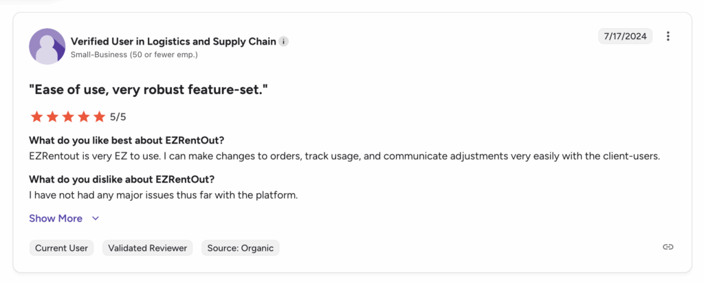Click the 5/5 rating score text
704x283 pixels.
click(x=118, y=117)
